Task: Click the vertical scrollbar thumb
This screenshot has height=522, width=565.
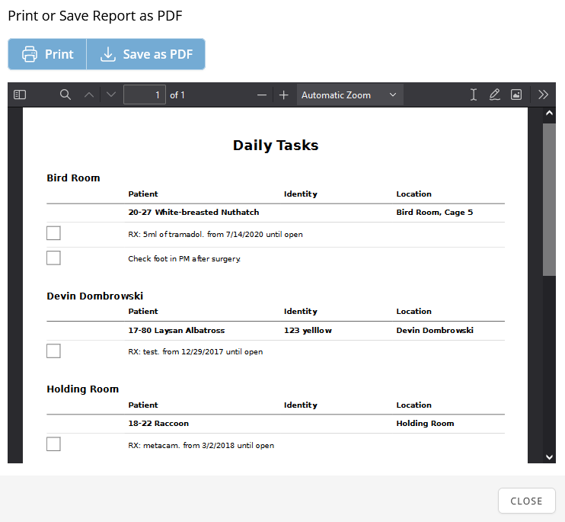Action: click(x=549, y=200)
